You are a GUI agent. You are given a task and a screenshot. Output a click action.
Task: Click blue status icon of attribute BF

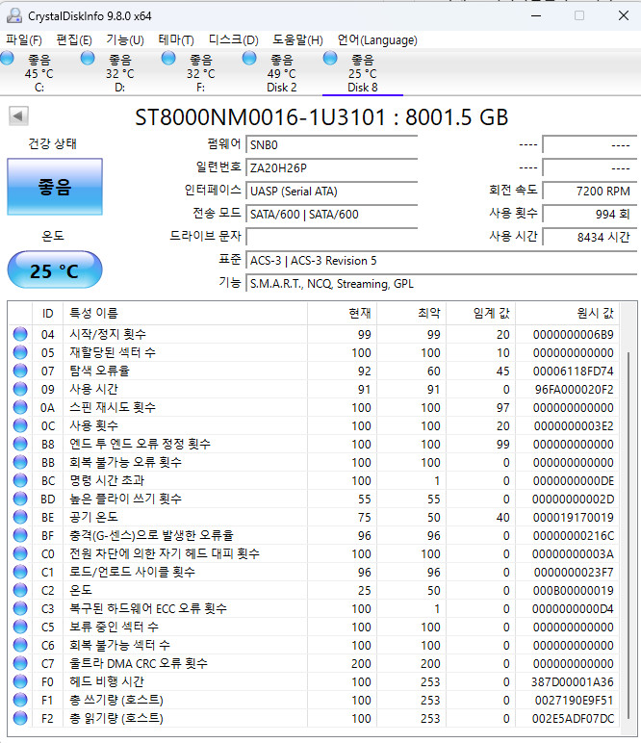pyautogui.click(x=20, y=535)
